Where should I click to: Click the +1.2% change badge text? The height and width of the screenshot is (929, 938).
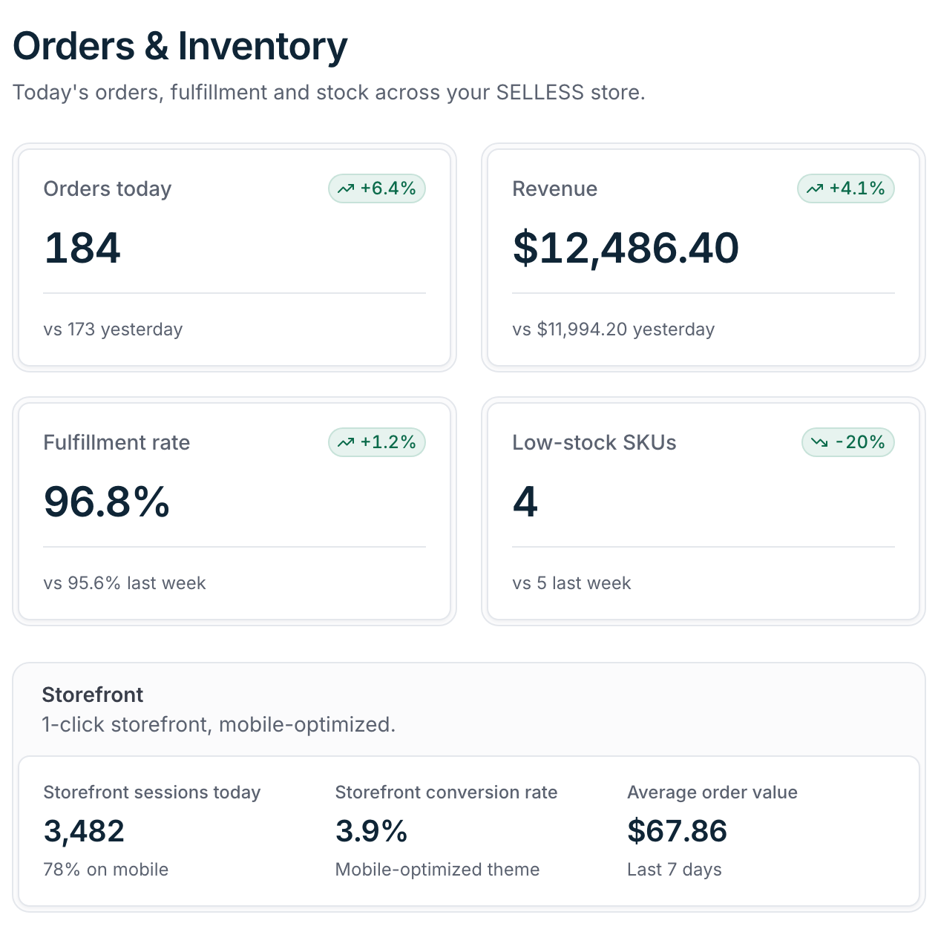[388, 442]
